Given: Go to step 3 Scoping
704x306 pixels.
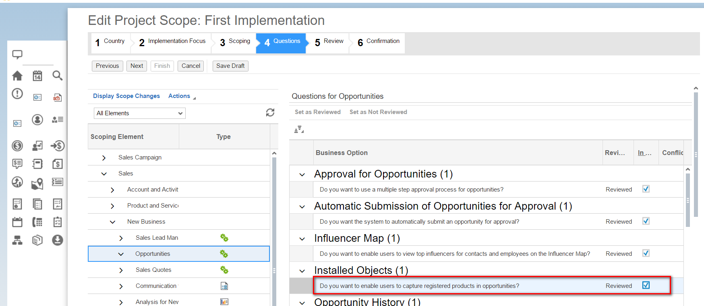Looking at the screenshot, I should tap(235, 43).
